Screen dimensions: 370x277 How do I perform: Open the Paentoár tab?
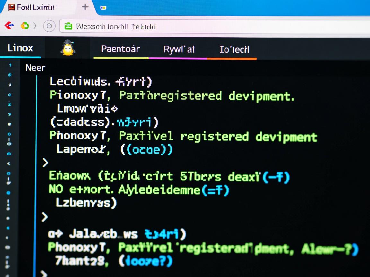coord(120,49)
